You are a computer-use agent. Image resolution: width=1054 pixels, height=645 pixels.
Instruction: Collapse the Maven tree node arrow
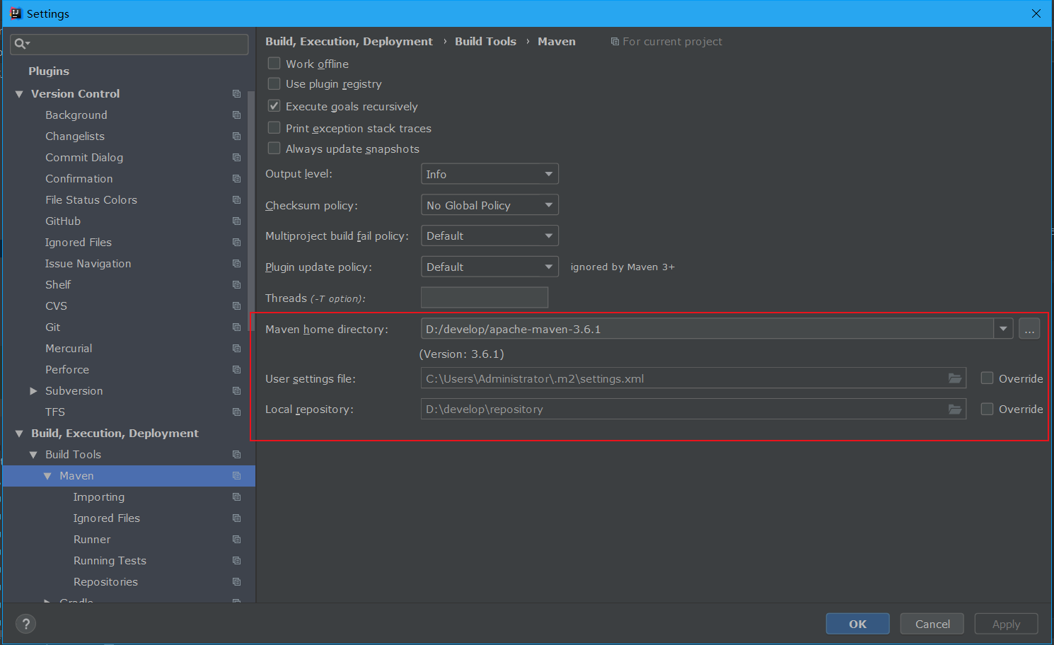coord(47,476)
